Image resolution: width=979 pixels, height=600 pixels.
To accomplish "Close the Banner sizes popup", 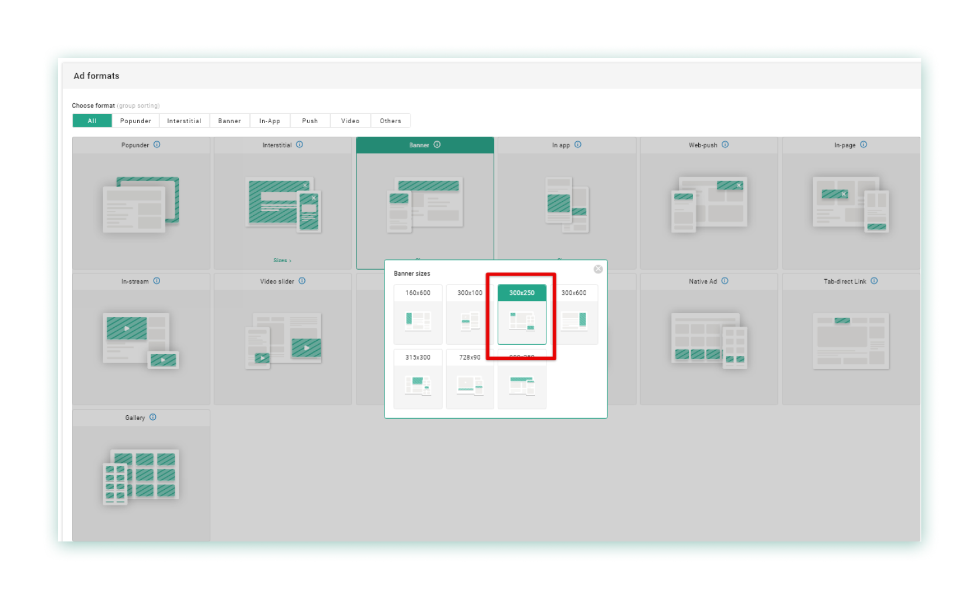I will click(598, 269).
